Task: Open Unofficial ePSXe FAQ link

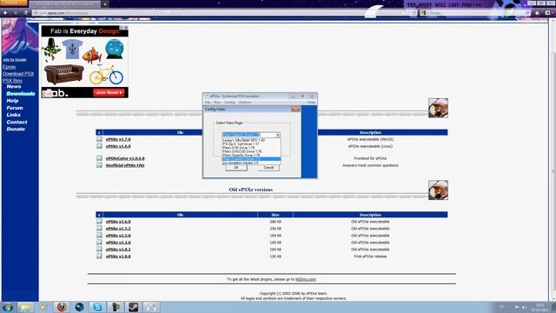Action: [x=125, y=165]
